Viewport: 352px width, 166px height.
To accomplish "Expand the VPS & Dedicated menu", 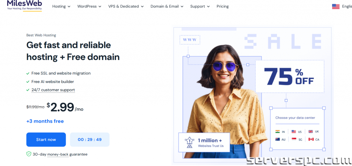I will click(126, 6).
